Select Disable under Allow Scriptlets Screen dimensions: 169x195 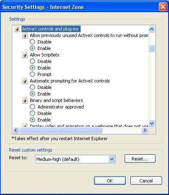click(x=32, y=61)
